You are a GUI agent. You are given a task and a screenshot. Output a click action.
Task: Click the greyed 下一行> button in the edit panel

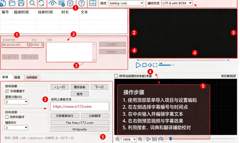[30, 57]
